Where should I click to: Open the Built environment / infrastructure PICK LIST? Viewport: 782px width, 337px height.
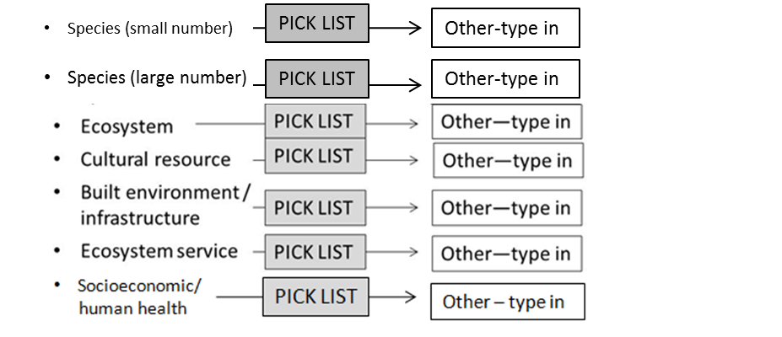[314, 207]
